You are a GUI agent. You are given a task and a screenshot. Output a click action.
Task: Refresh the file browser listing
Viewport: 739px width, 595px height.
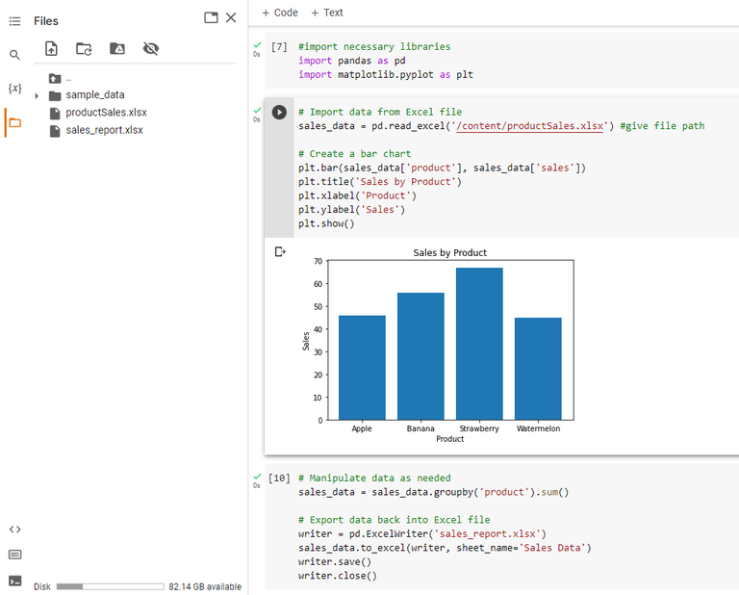pos(84,48)
